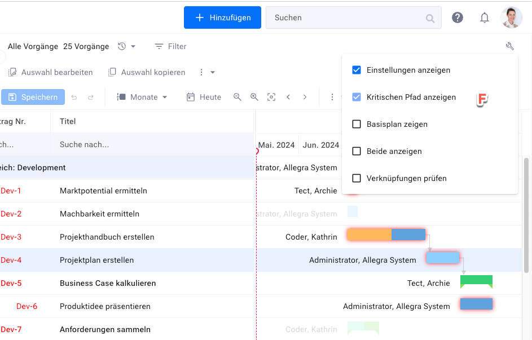The image size is (532, 340).
Task: Jump to today with Heute button
Action: 204,97
